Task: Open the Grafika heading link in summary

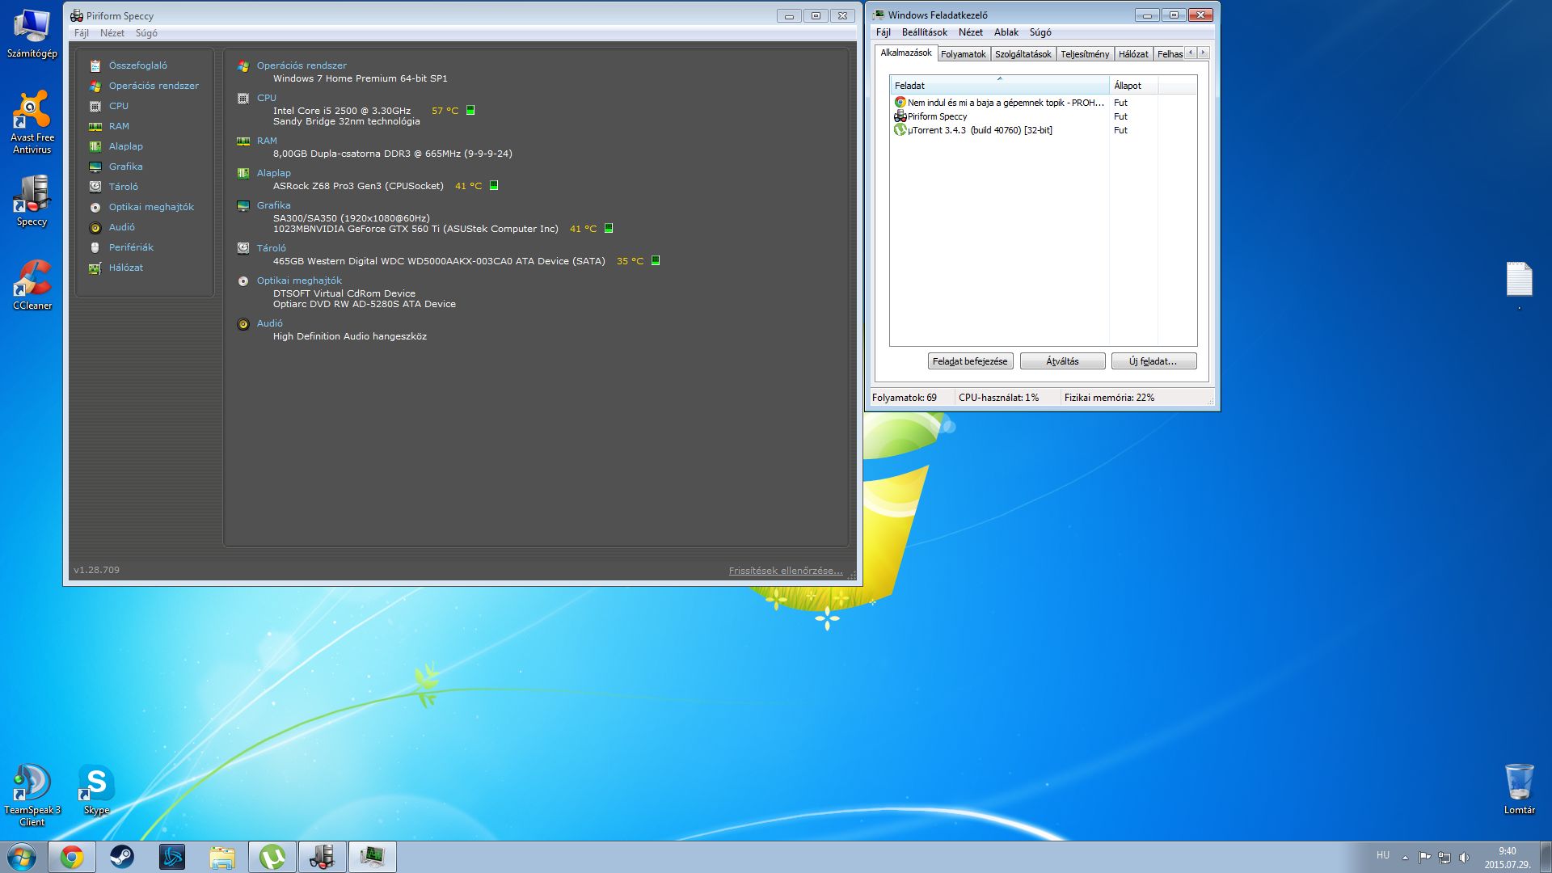Action: [x=273, y=205]
